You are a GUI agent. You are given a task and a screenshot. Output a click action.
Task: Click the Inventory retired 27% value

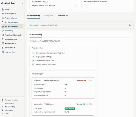66,85
